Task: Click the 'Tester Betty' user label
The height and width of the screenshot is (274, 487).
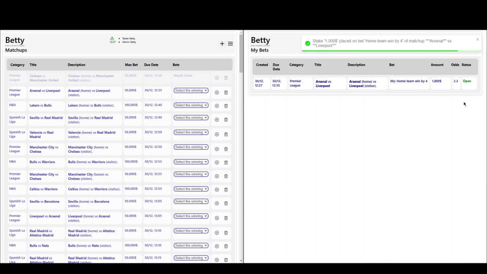Action: tap(129, 38)
